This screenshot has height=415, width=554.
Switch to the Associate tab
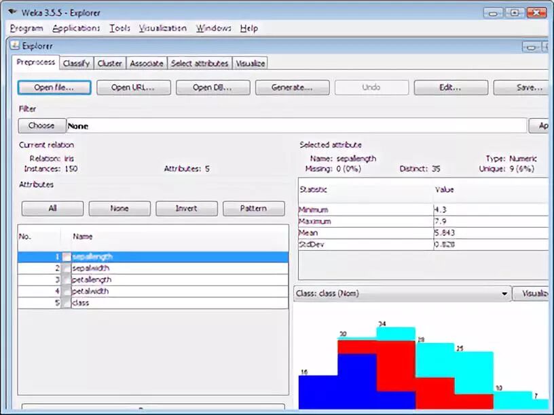147,64
